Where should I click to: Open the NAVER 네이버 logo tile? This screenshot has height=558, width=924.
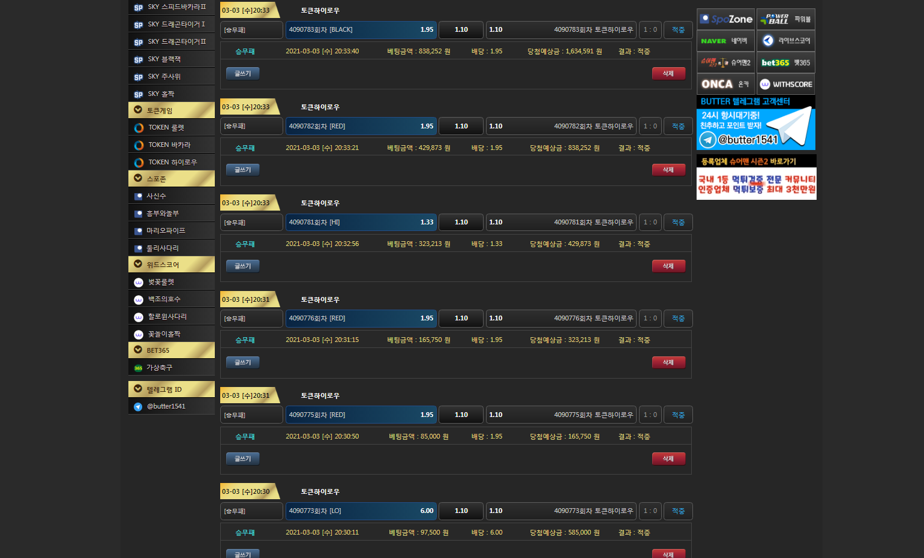725,41
